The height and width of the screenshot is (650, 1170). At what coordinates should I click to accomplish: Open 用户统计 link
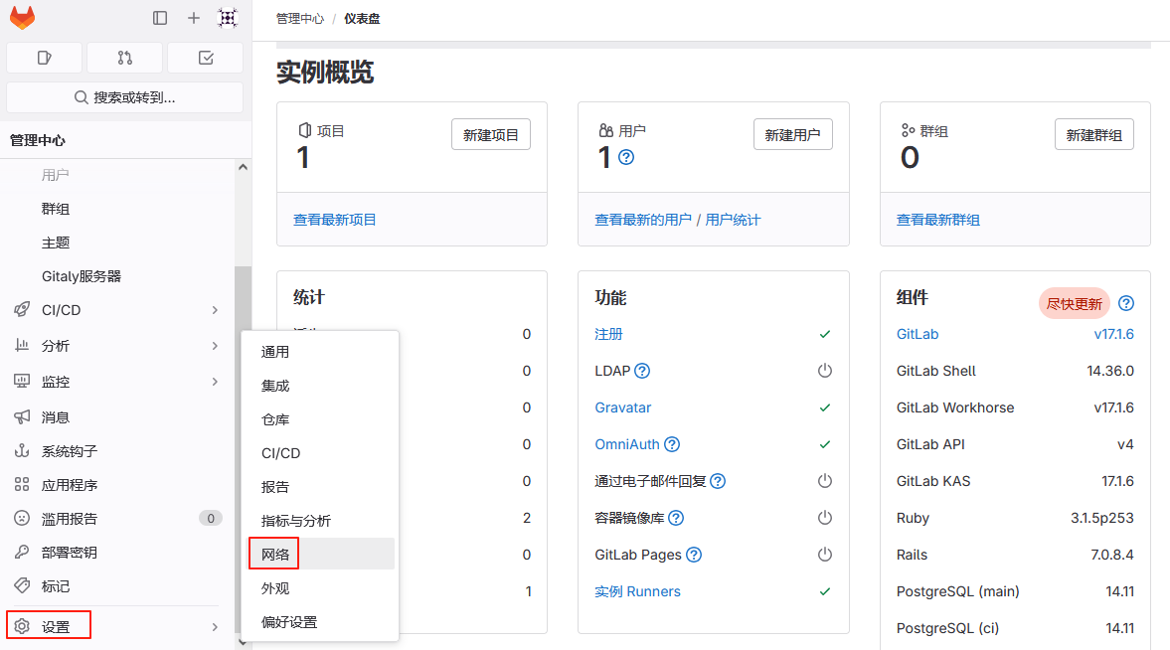[733, 221]
